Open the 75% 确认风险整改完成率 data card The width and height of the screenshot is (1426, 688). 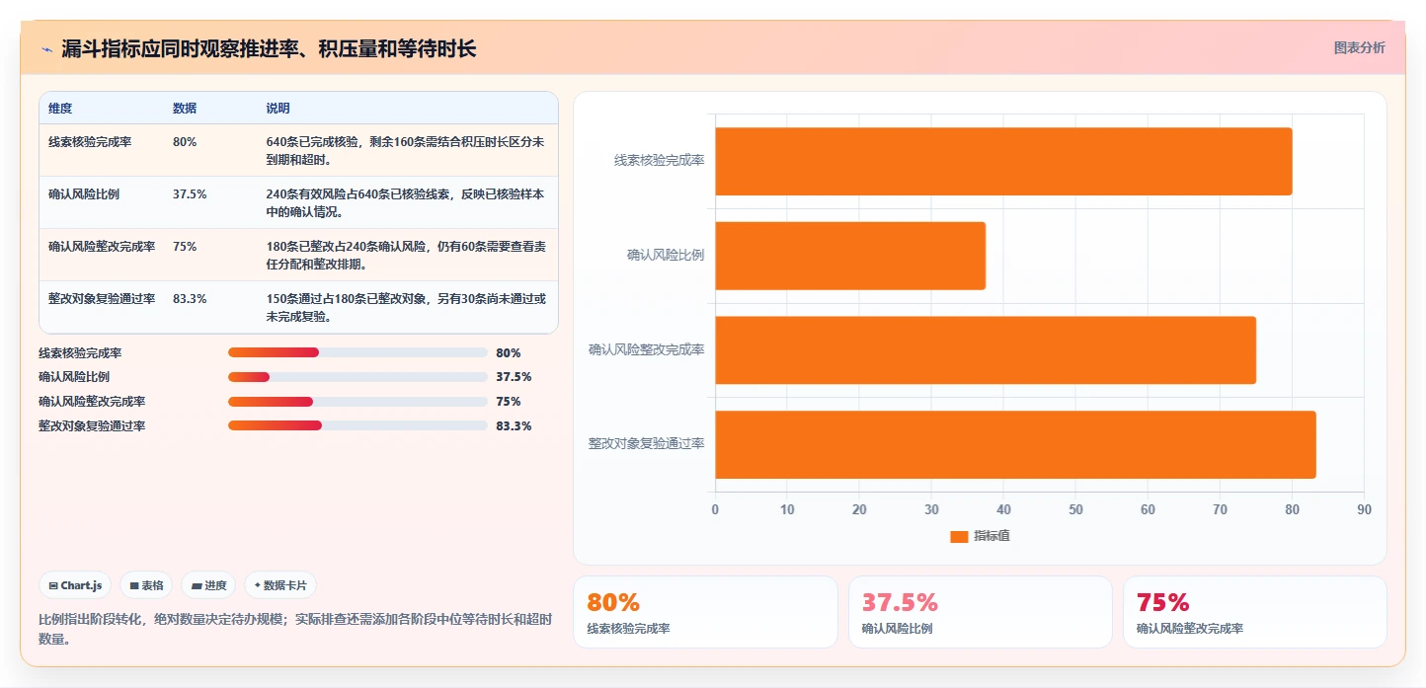(x=1255, y=612)
